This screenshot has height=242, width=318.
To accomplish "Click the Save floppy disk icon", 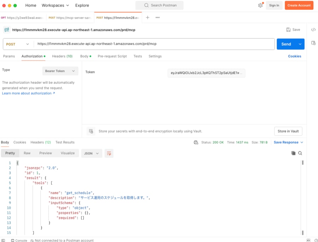I will 288,30.
